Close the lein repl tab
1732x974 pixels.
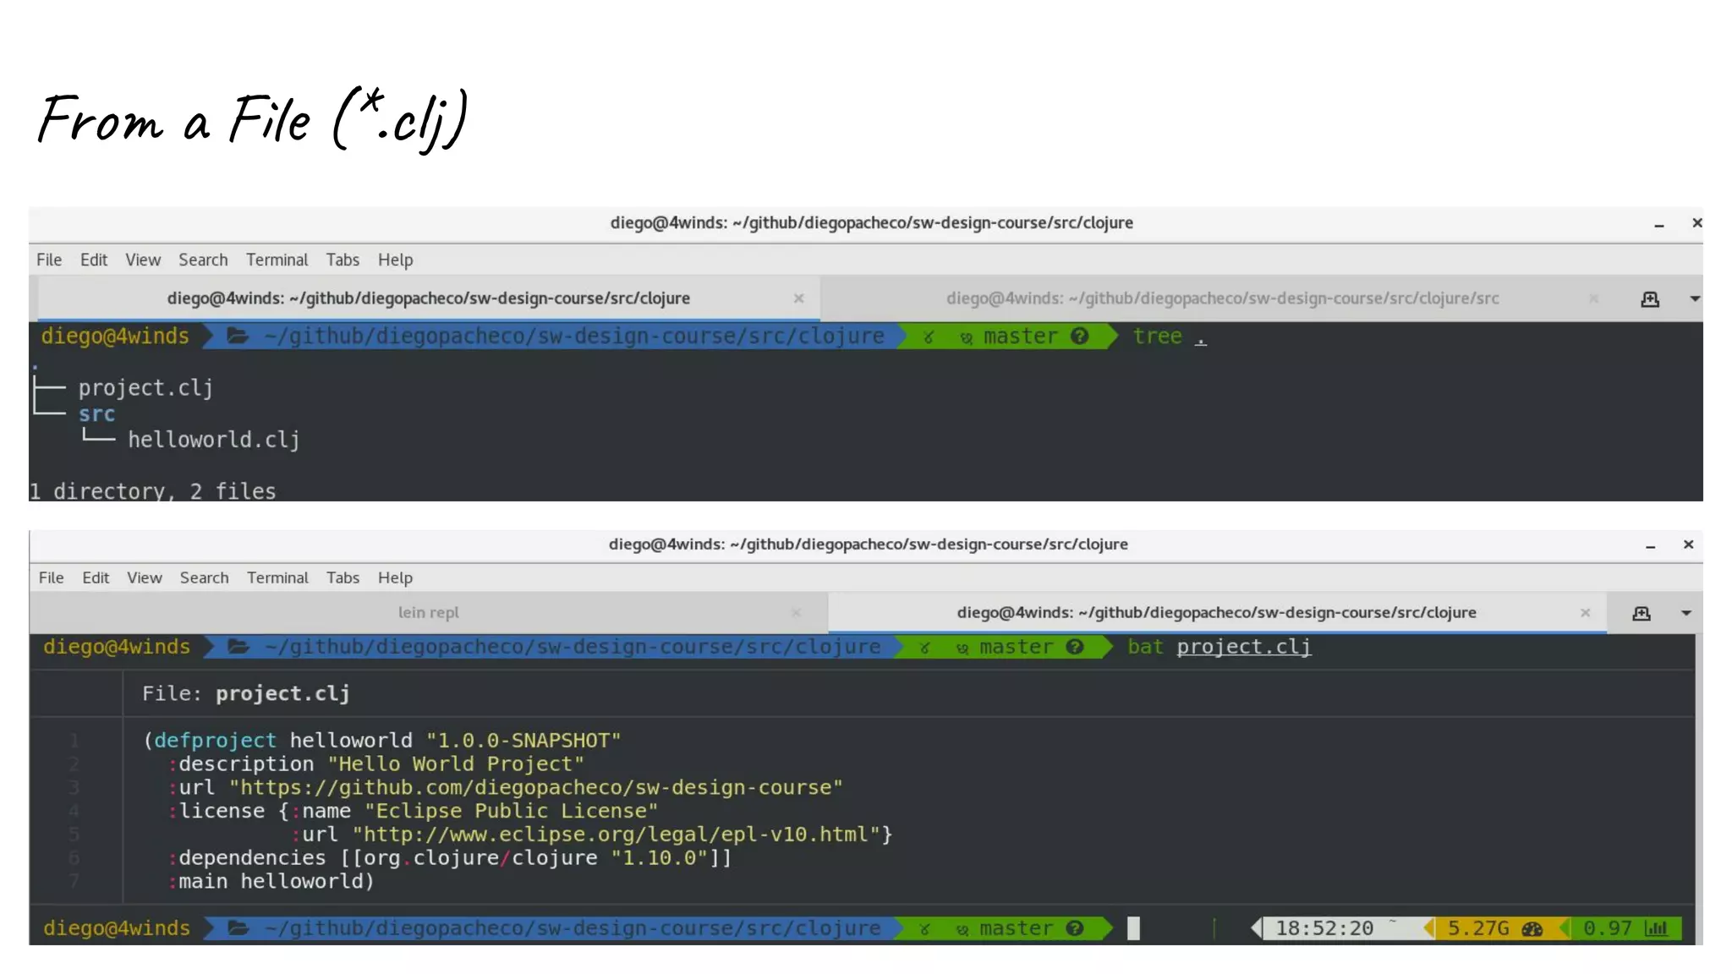click(x=796, y=612)
